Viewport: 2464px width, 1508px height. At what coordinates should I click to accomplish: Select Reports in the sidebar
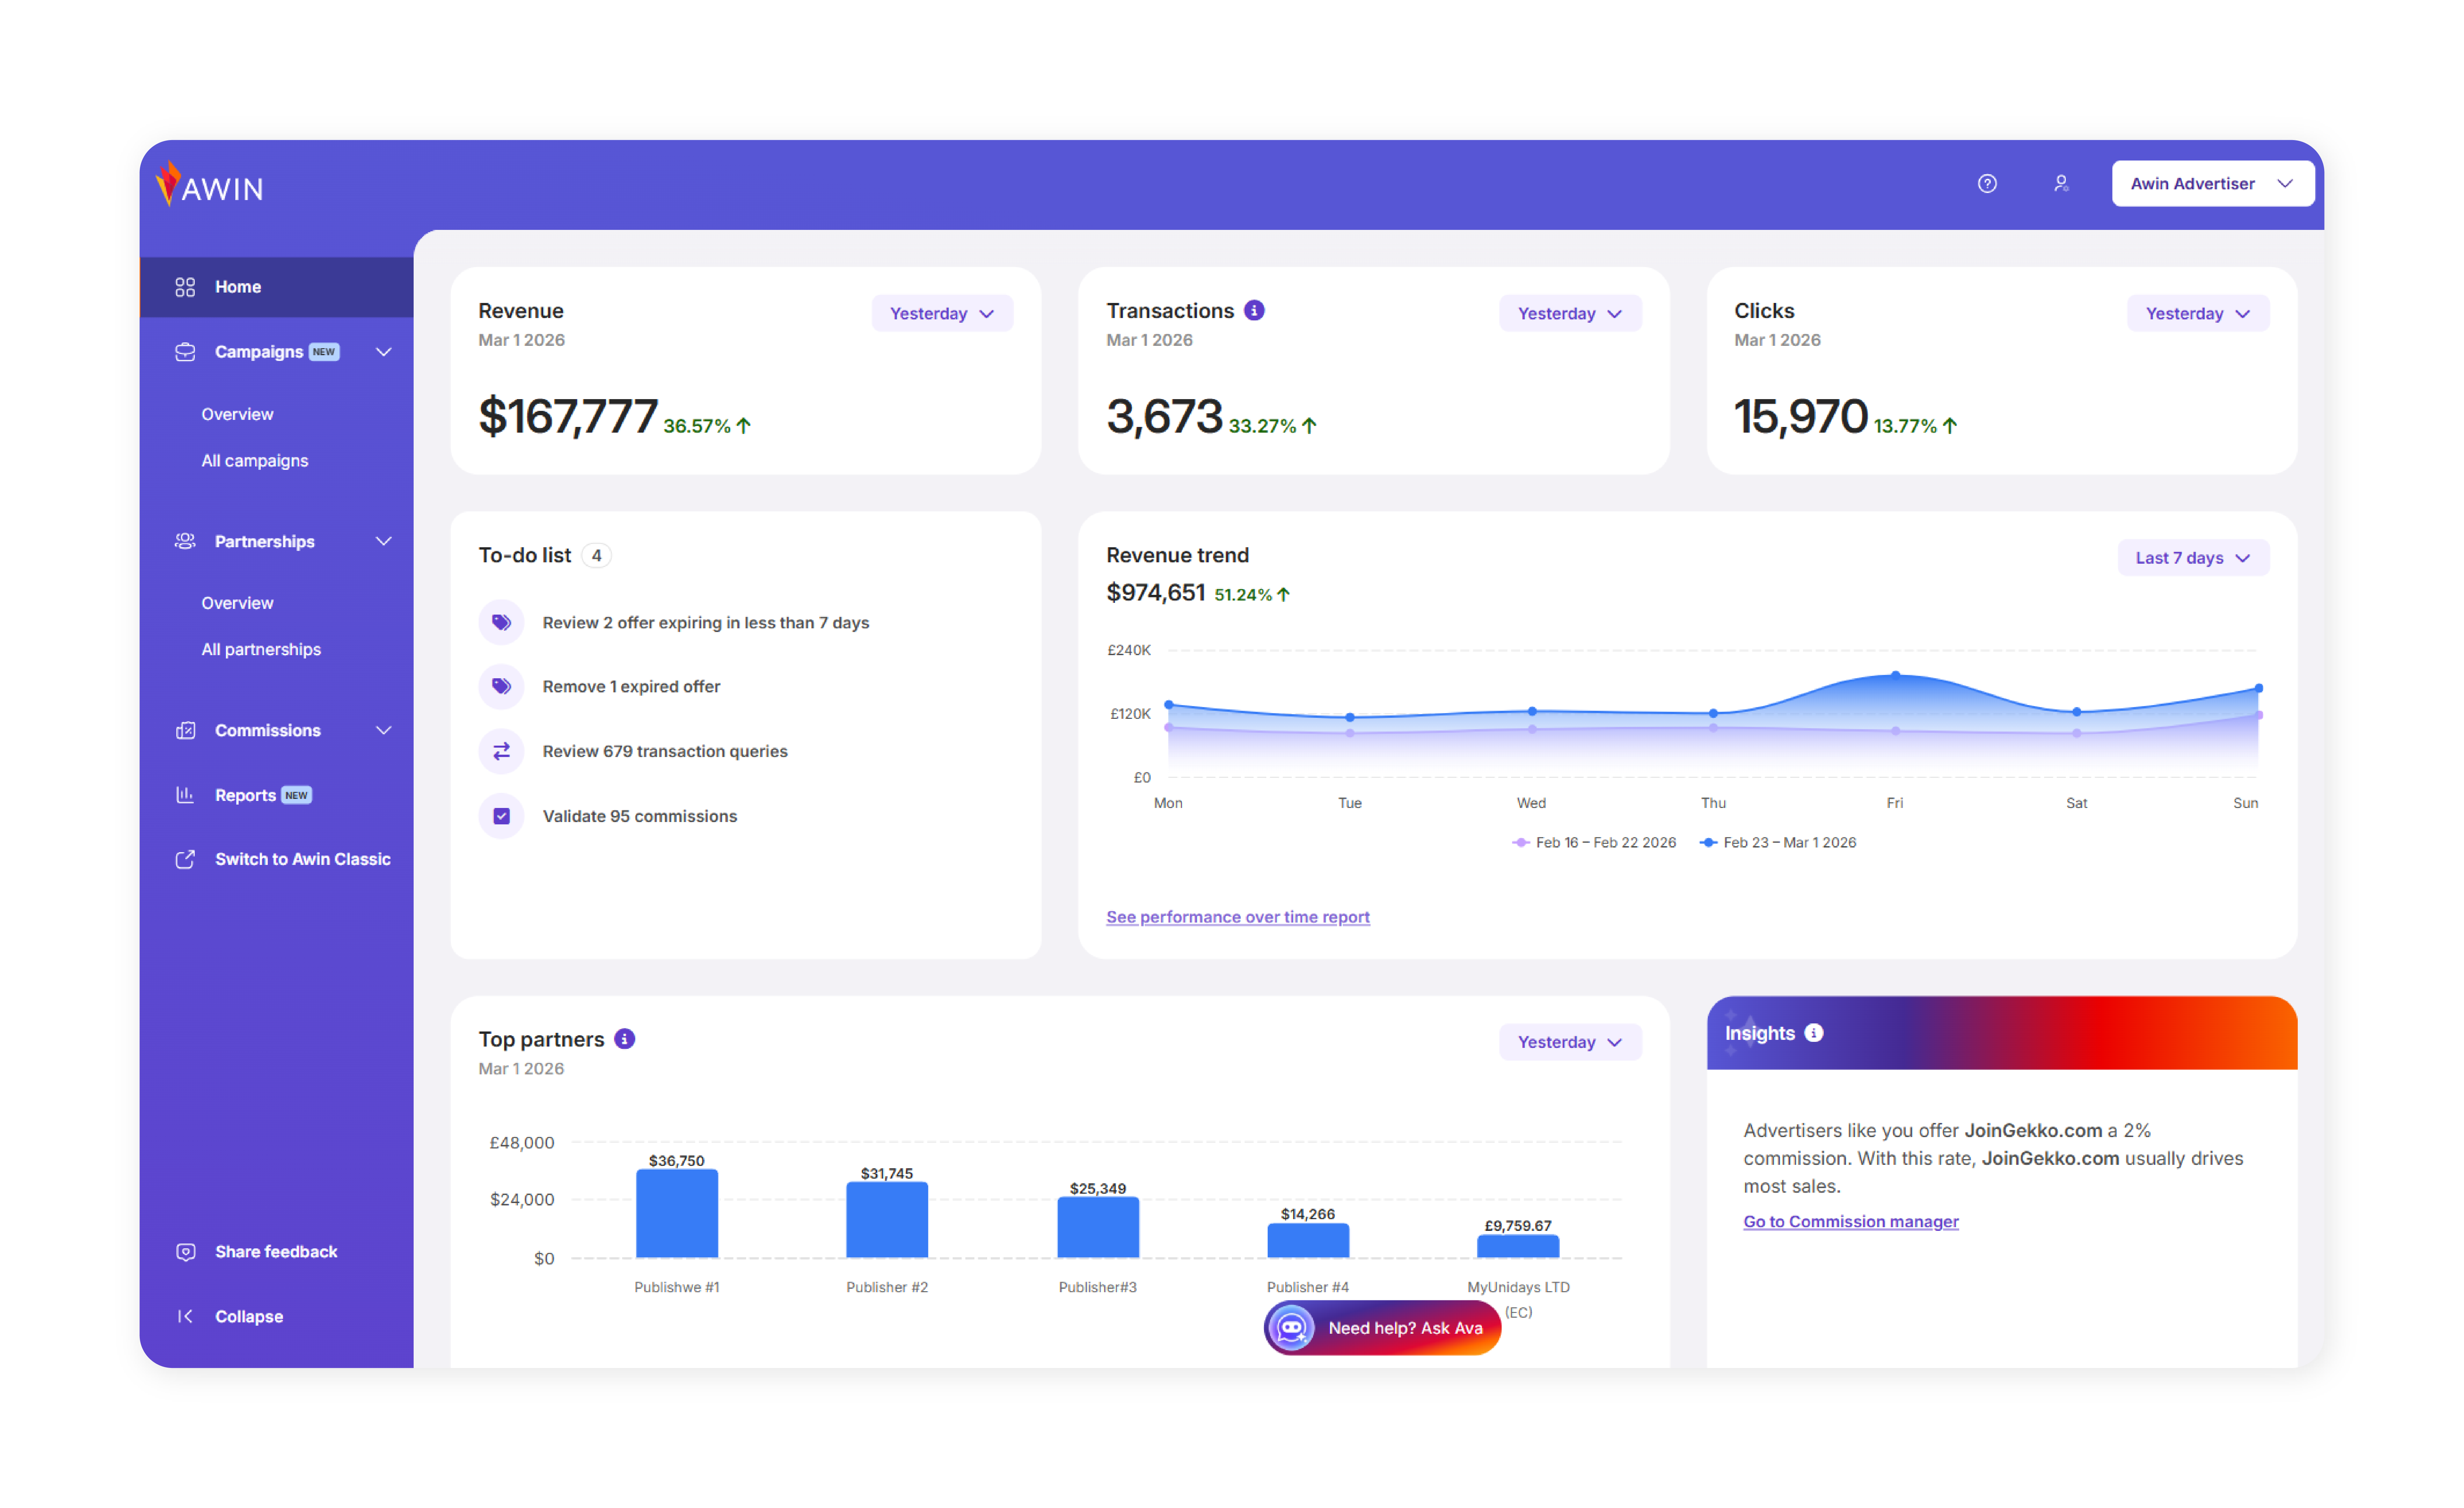245,795
